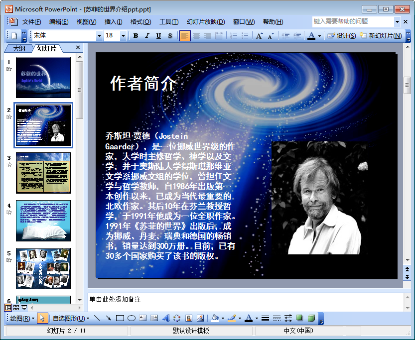Open the font size dropdown showing 18
415x340 pixels.
click(x=123, y=36)
